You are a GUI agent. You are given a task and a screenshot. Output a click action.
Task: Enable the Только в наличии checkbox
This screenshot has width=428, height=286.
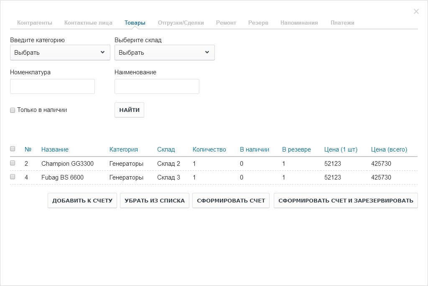[13, 110]
